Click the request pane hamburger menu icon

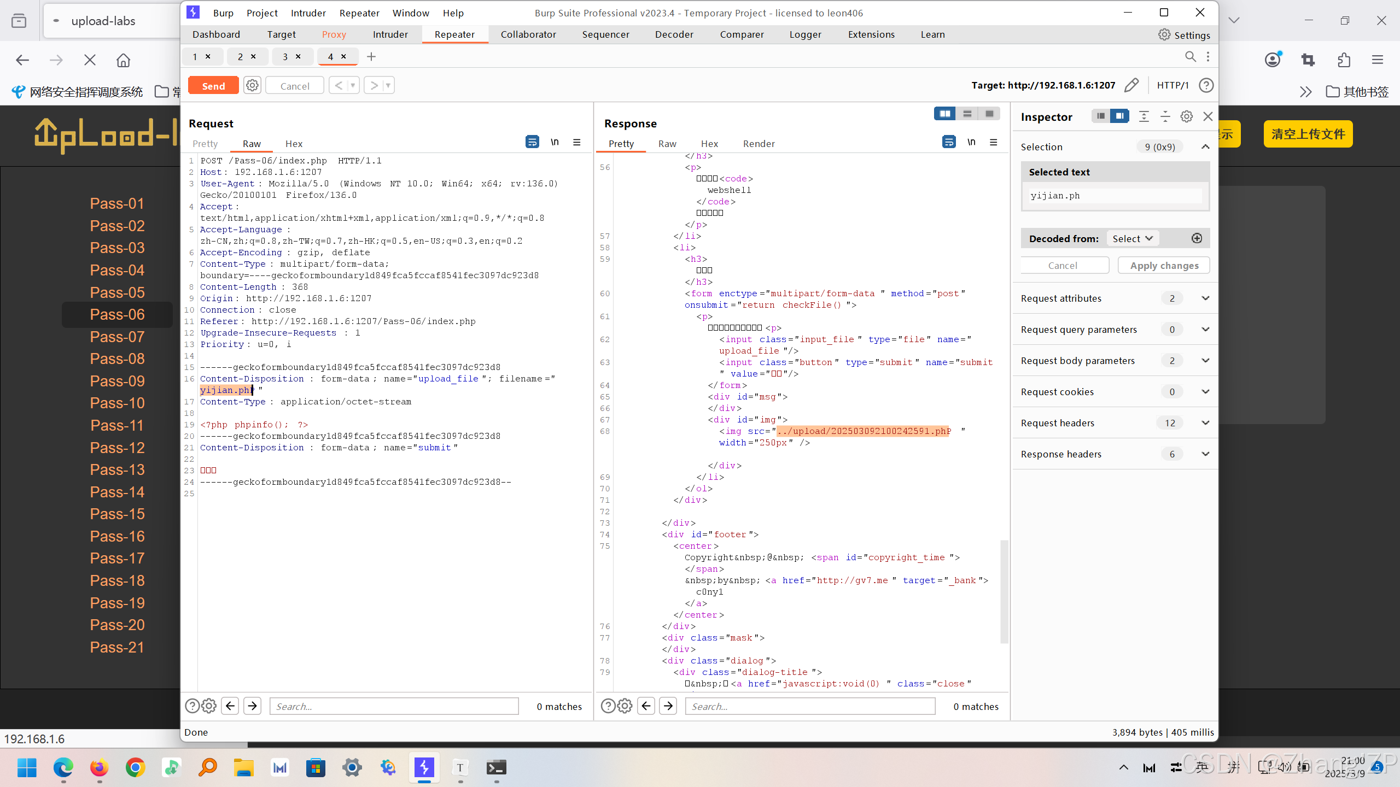(x=576, y=143)
